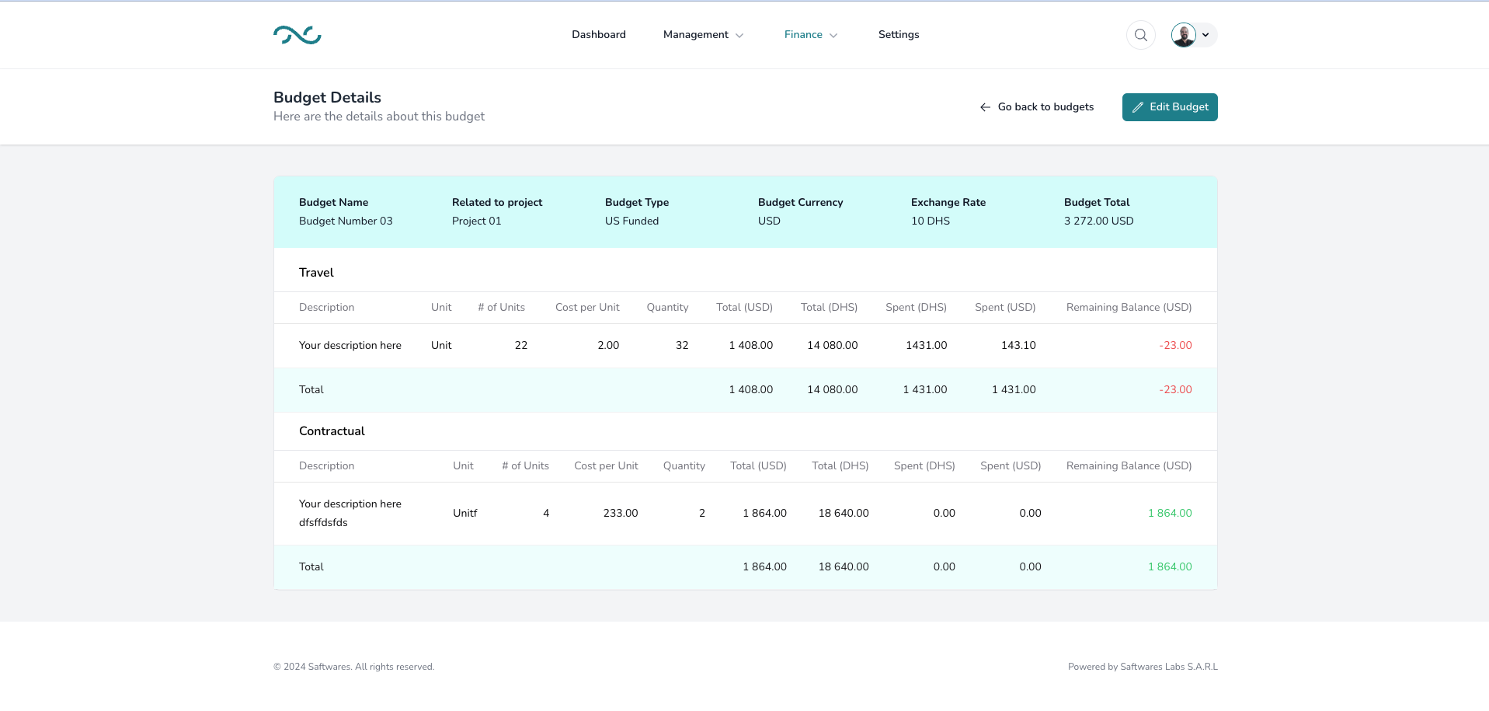Screen dimensions: 1489x711
Task: Click the Powered by Saftwares Labs footer text
Action: (1142, 667)
